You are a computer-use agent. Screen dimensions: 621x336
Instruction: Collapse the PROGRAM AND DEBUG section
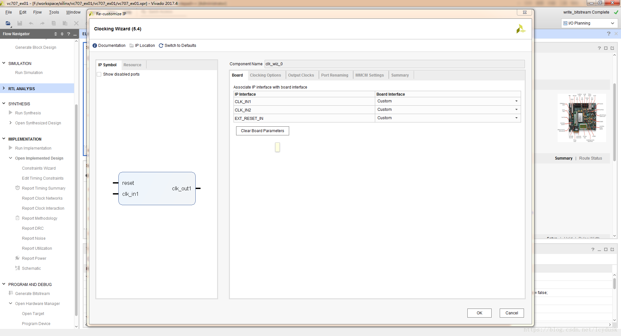tap(4, 284)
